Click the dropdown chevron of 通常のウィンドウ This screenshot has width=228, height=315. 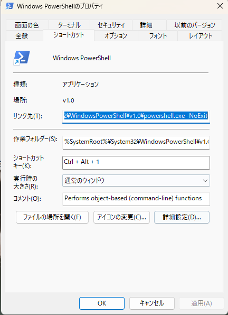(x=205, y=181)
